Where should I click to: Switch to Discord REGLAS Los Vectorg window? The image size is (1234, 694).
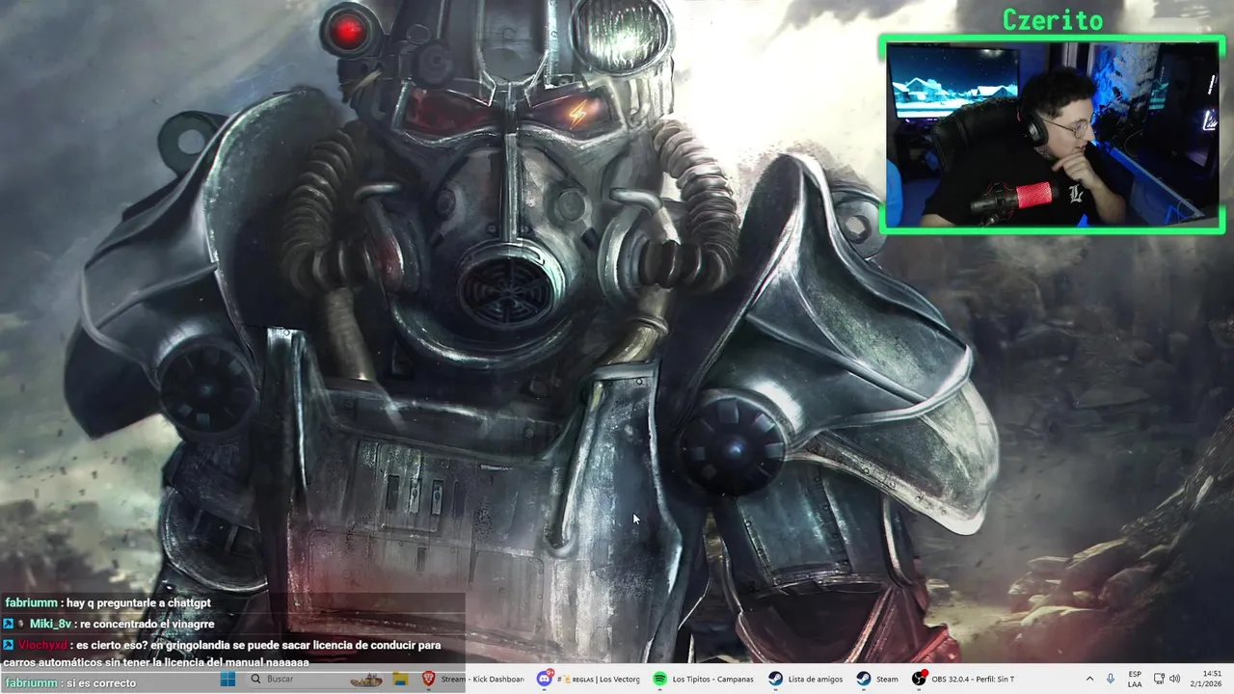coord(589,679)
